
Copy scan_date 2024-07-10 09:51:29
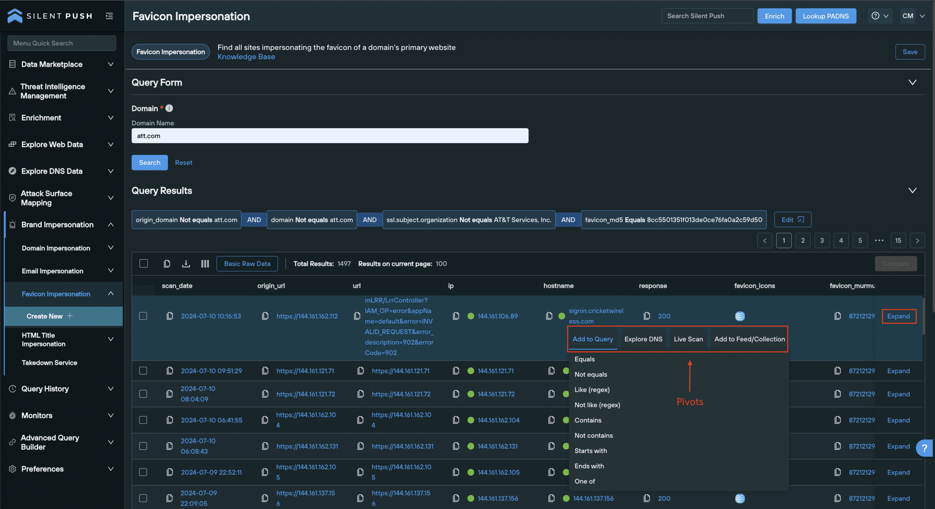pos(170,371)
